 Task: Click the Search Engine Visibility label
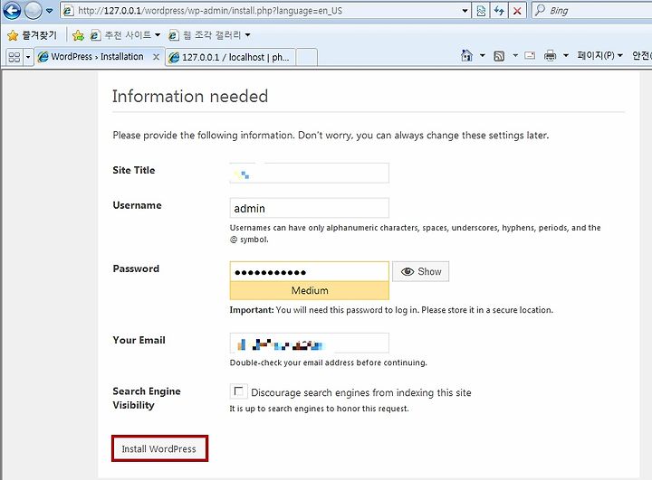coord(147,398)
